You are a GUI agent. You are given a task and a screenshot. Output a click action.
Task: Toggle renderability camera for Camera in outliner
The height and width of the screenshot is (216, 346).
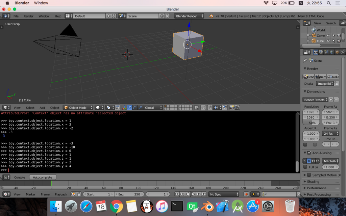coord(339,35)
